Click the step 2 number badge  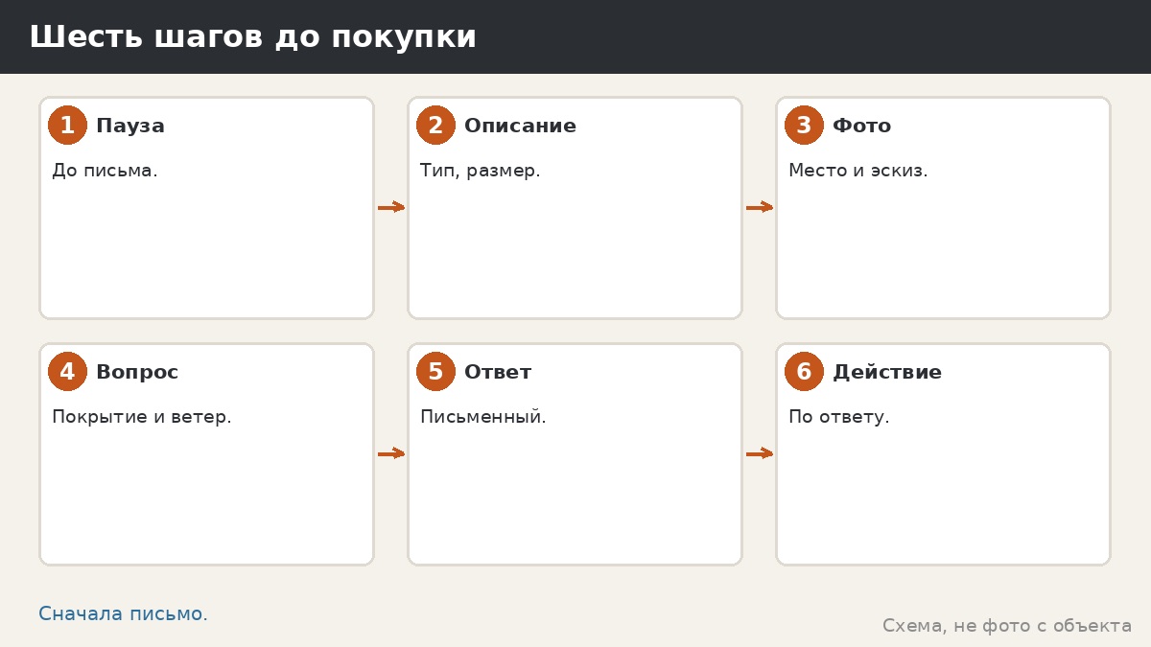(435, 126)
